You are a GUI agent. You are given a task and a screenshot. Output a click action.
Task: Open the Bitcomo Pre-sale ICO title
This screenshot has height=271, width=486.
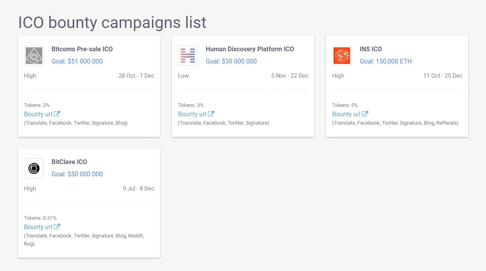[x=82, y=49]
